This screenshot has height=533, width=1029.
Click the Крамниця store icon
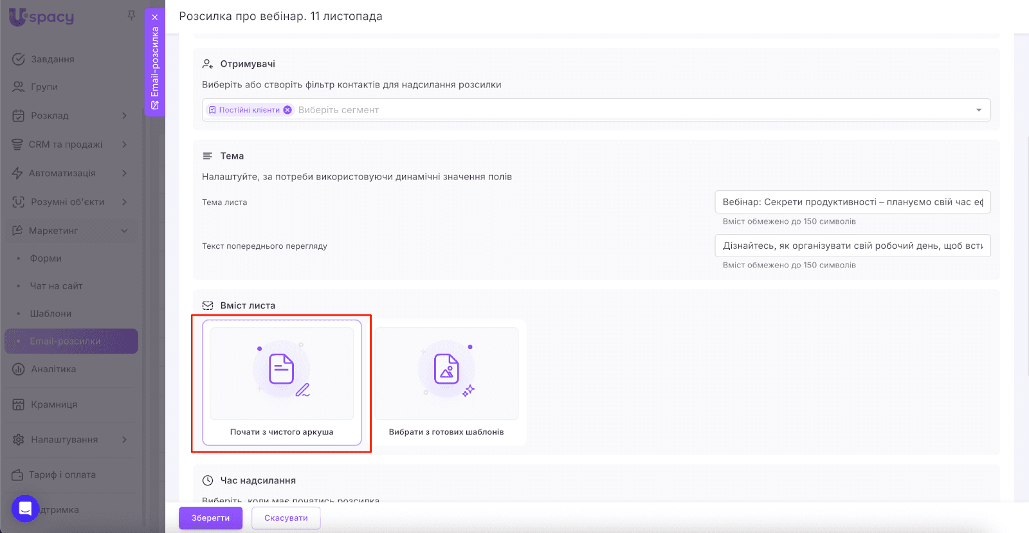point(19,404)
